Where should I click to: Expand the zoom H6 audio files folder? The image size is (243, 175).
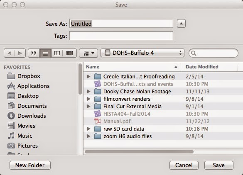pyautogui.click(x=88, y=136)
